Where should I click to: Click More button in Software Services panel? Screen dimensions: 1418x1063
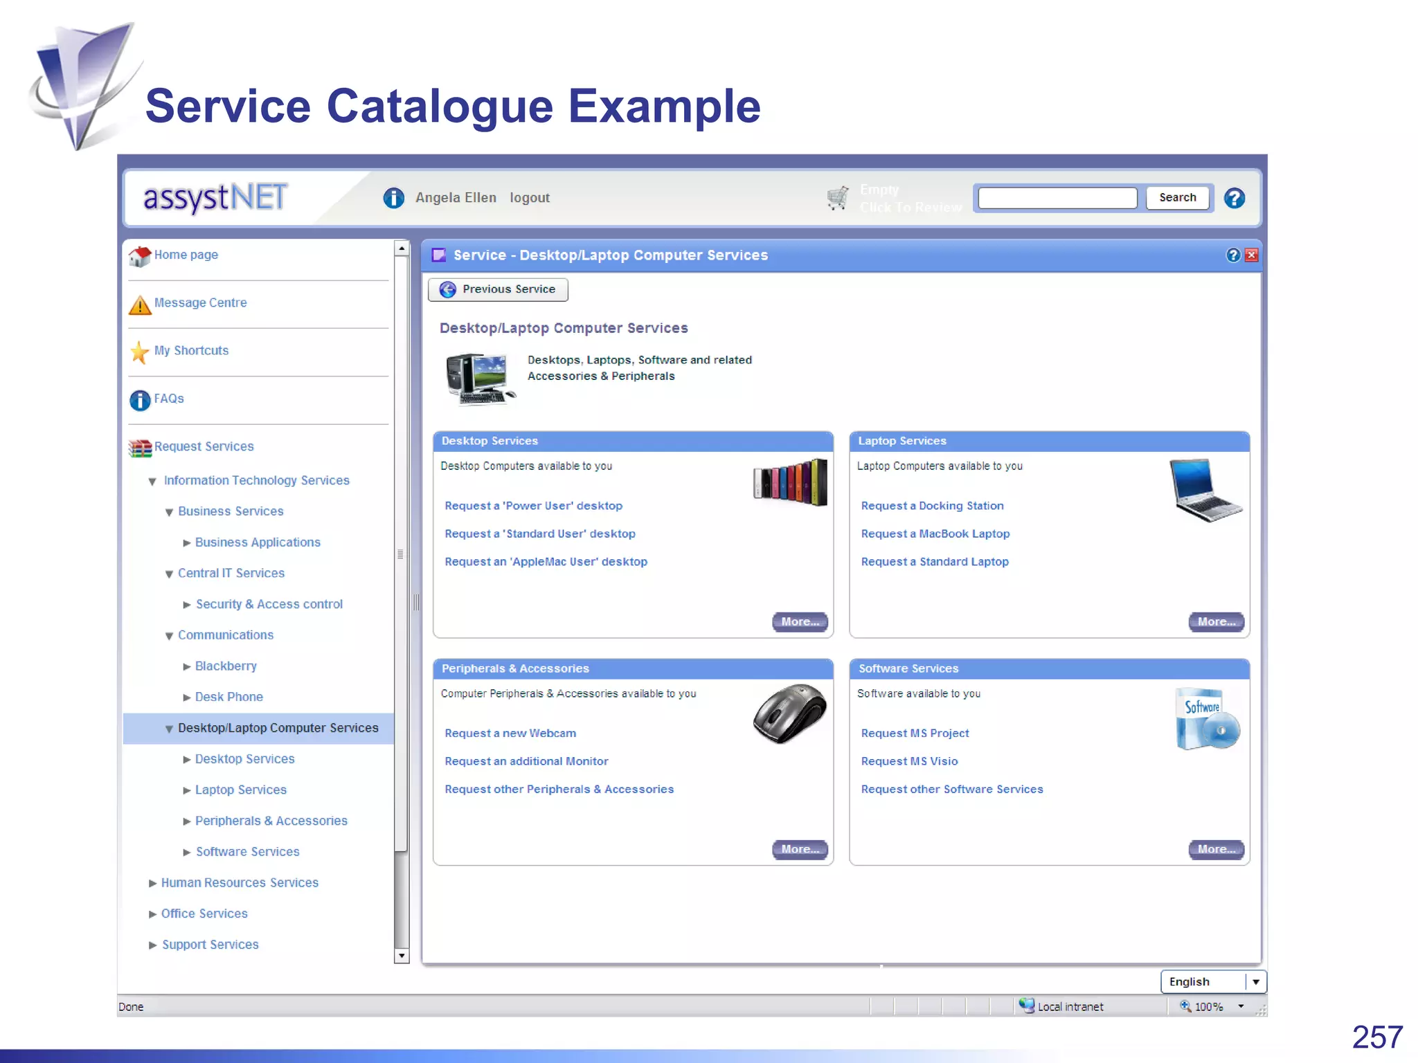click(x=1215, y=849)
